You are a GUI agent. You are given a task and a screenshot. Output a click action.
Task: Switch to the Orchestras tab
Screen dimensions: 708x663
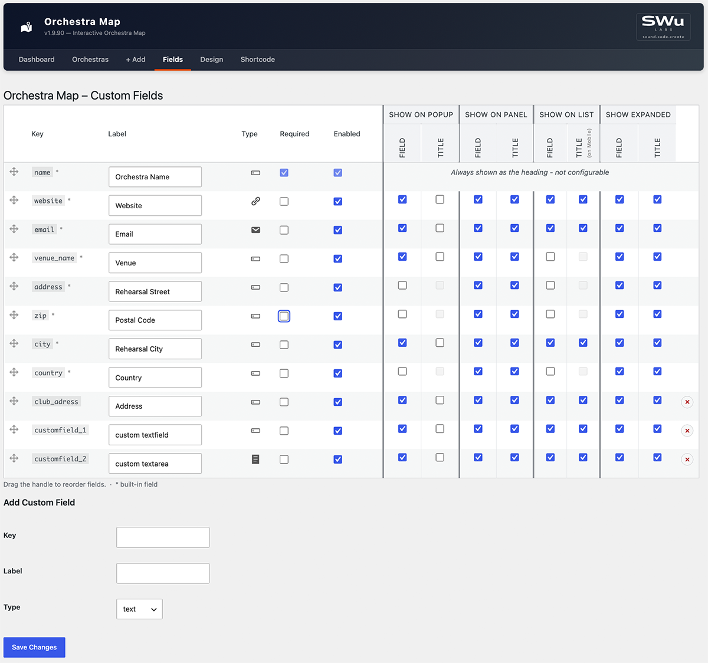coord(90,60)
